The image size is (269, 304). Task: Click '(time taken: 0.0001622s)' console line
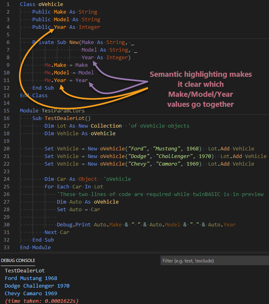[42, 301]
